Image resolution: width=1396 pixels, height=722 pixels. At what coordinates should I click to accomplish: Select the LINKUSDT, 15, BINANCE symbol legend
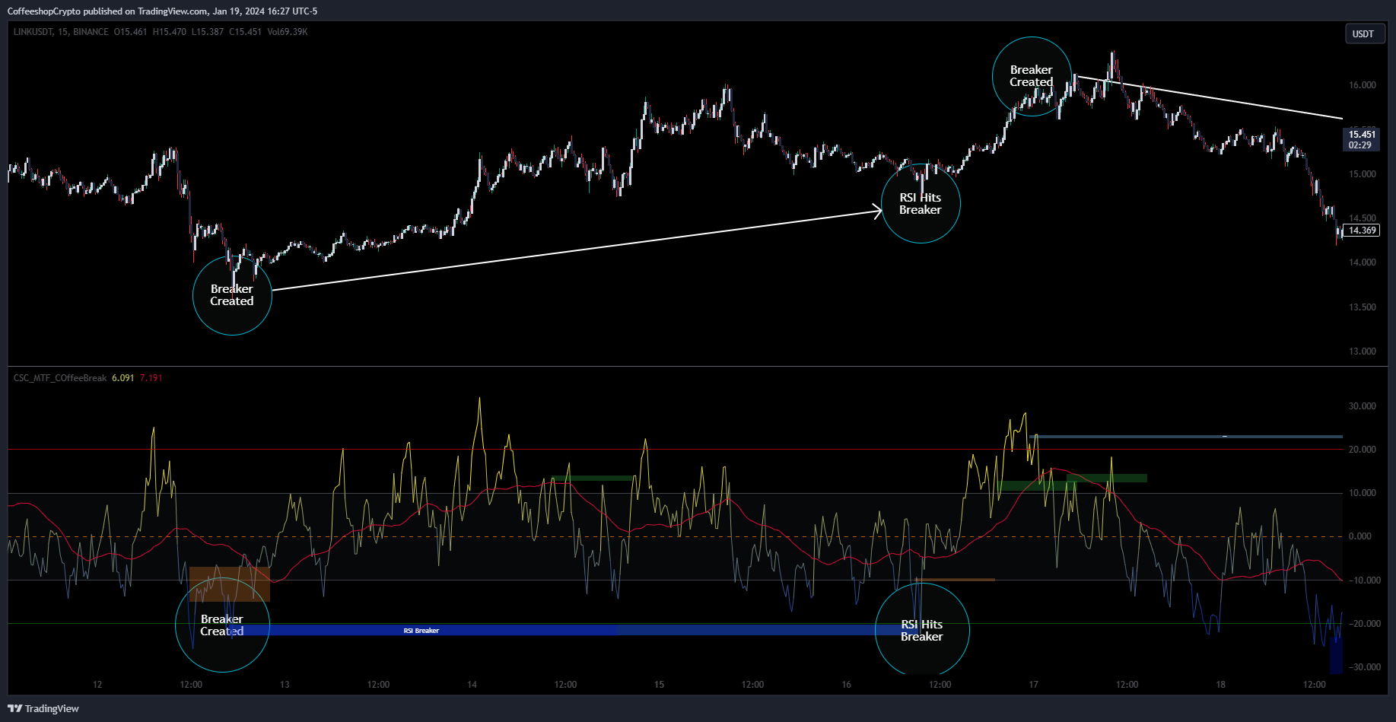[61, 32]
